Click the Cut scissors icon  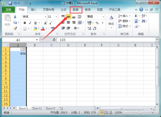point(15,17)
